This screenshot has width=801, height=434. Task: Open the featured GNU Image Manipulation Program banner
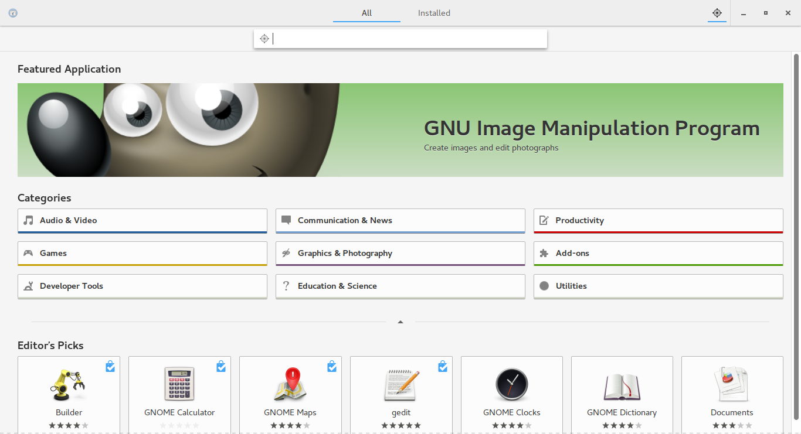click(x=400, y=130)
